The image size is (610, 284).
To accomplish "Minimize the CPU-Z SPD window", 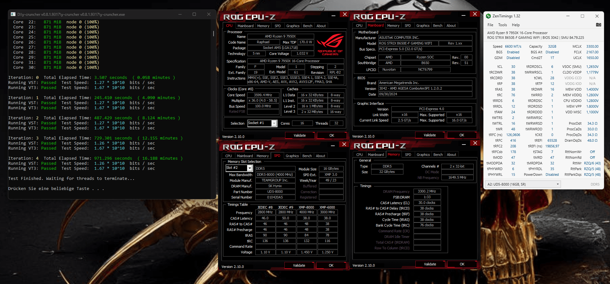I will [x=333, y=145].
